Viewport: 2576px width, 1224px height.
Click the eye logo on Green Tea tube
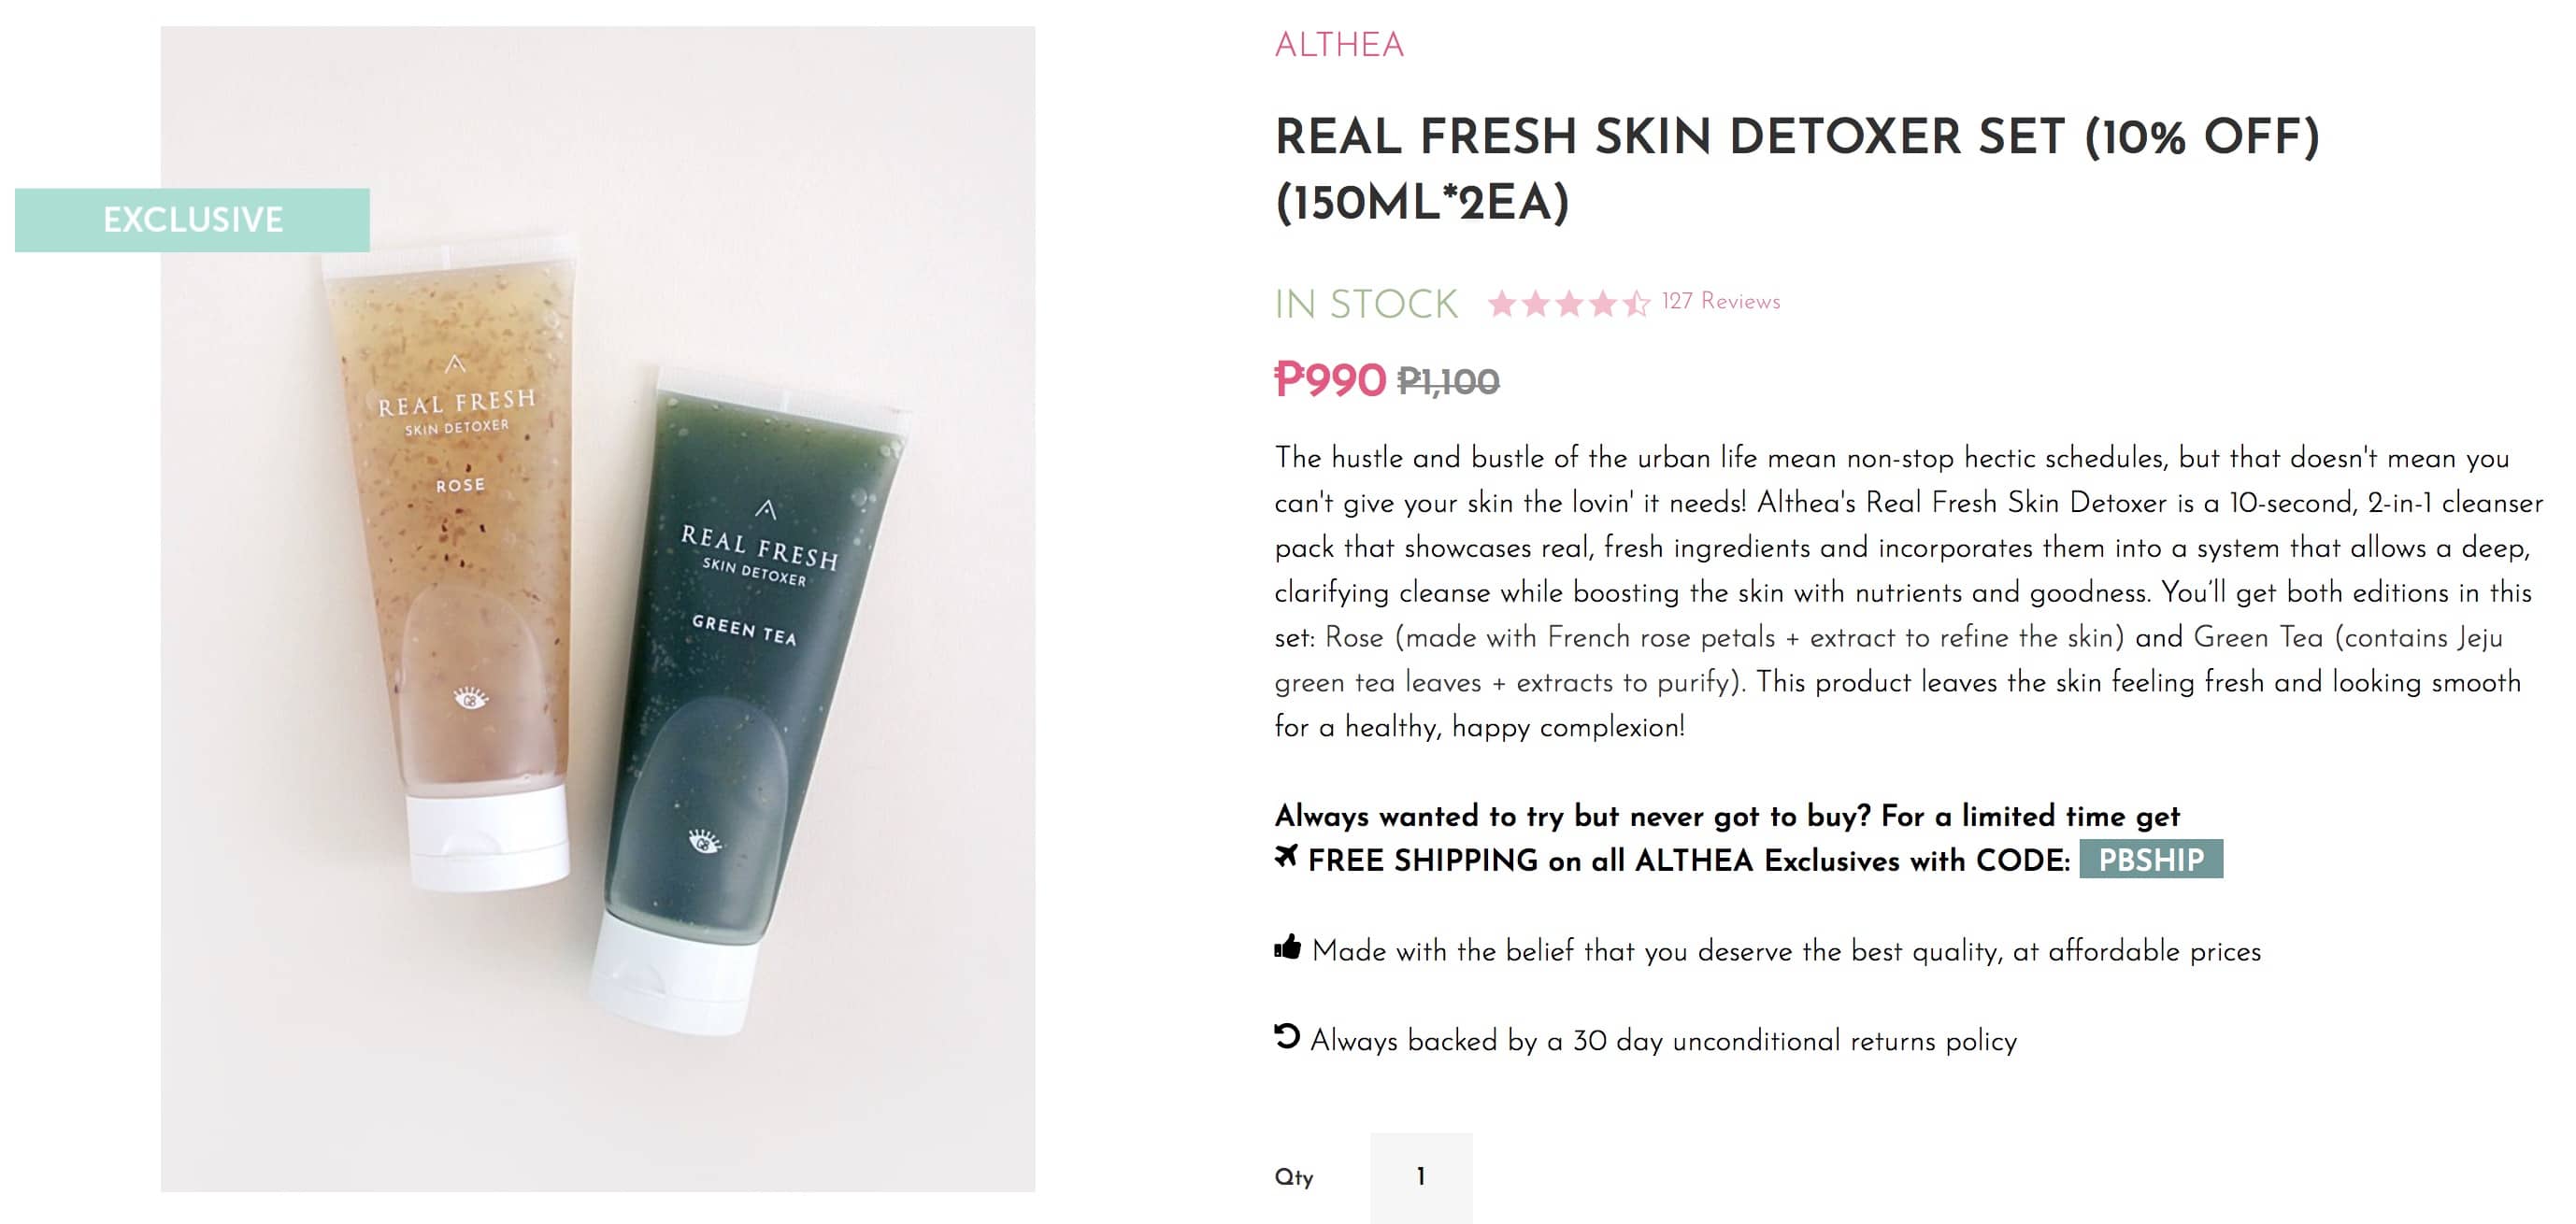click(705, 841)
